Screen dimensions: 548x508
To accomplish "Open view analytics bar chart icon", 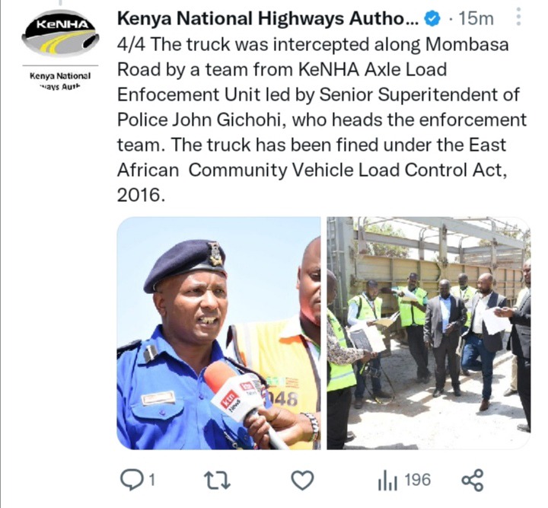I will (387, 481).
